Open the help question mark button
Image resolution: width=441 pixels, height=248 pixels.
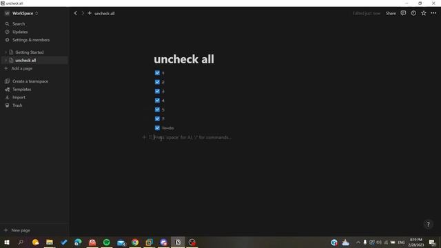coord(428,225)
